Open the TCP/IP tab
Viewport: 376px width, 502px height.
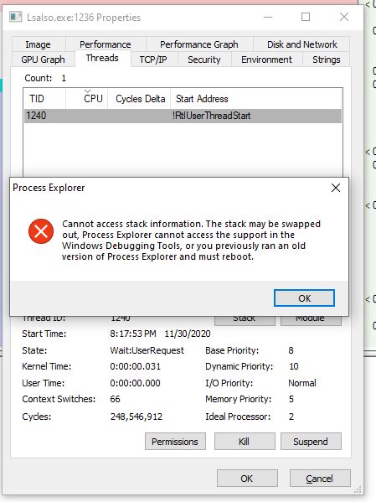153,60
